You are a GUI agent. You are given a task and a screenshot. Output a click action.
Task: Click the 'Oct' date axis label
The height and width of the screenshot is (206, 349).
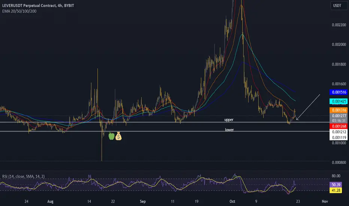[232, 202]
